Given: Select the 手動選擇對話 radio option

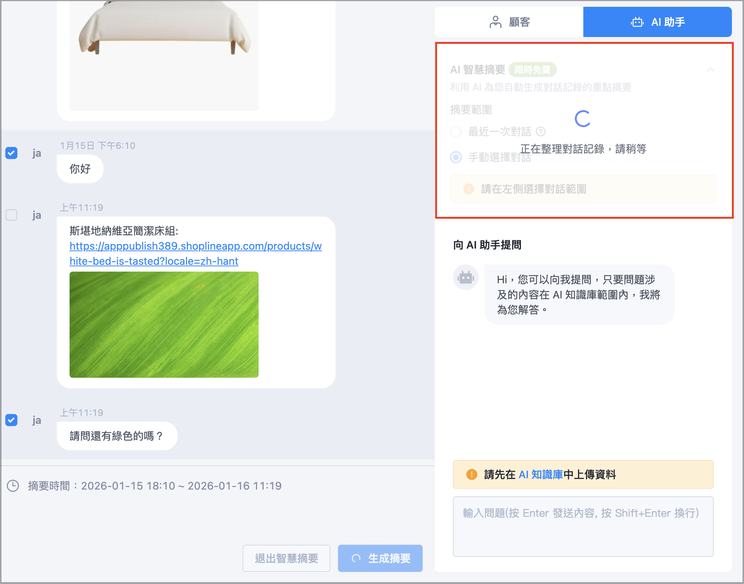Looking at the screenshot, I should (456, 157).
